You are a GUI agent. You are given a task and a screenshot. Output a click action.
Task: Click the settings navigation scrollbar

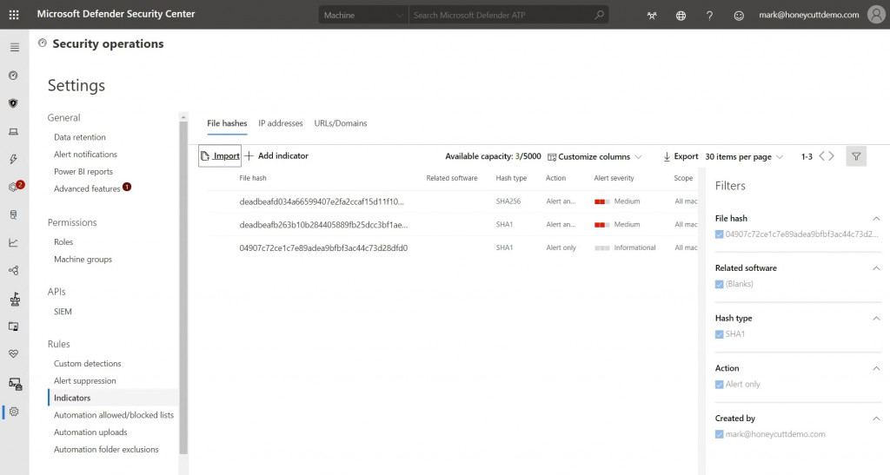pos(183,288)
